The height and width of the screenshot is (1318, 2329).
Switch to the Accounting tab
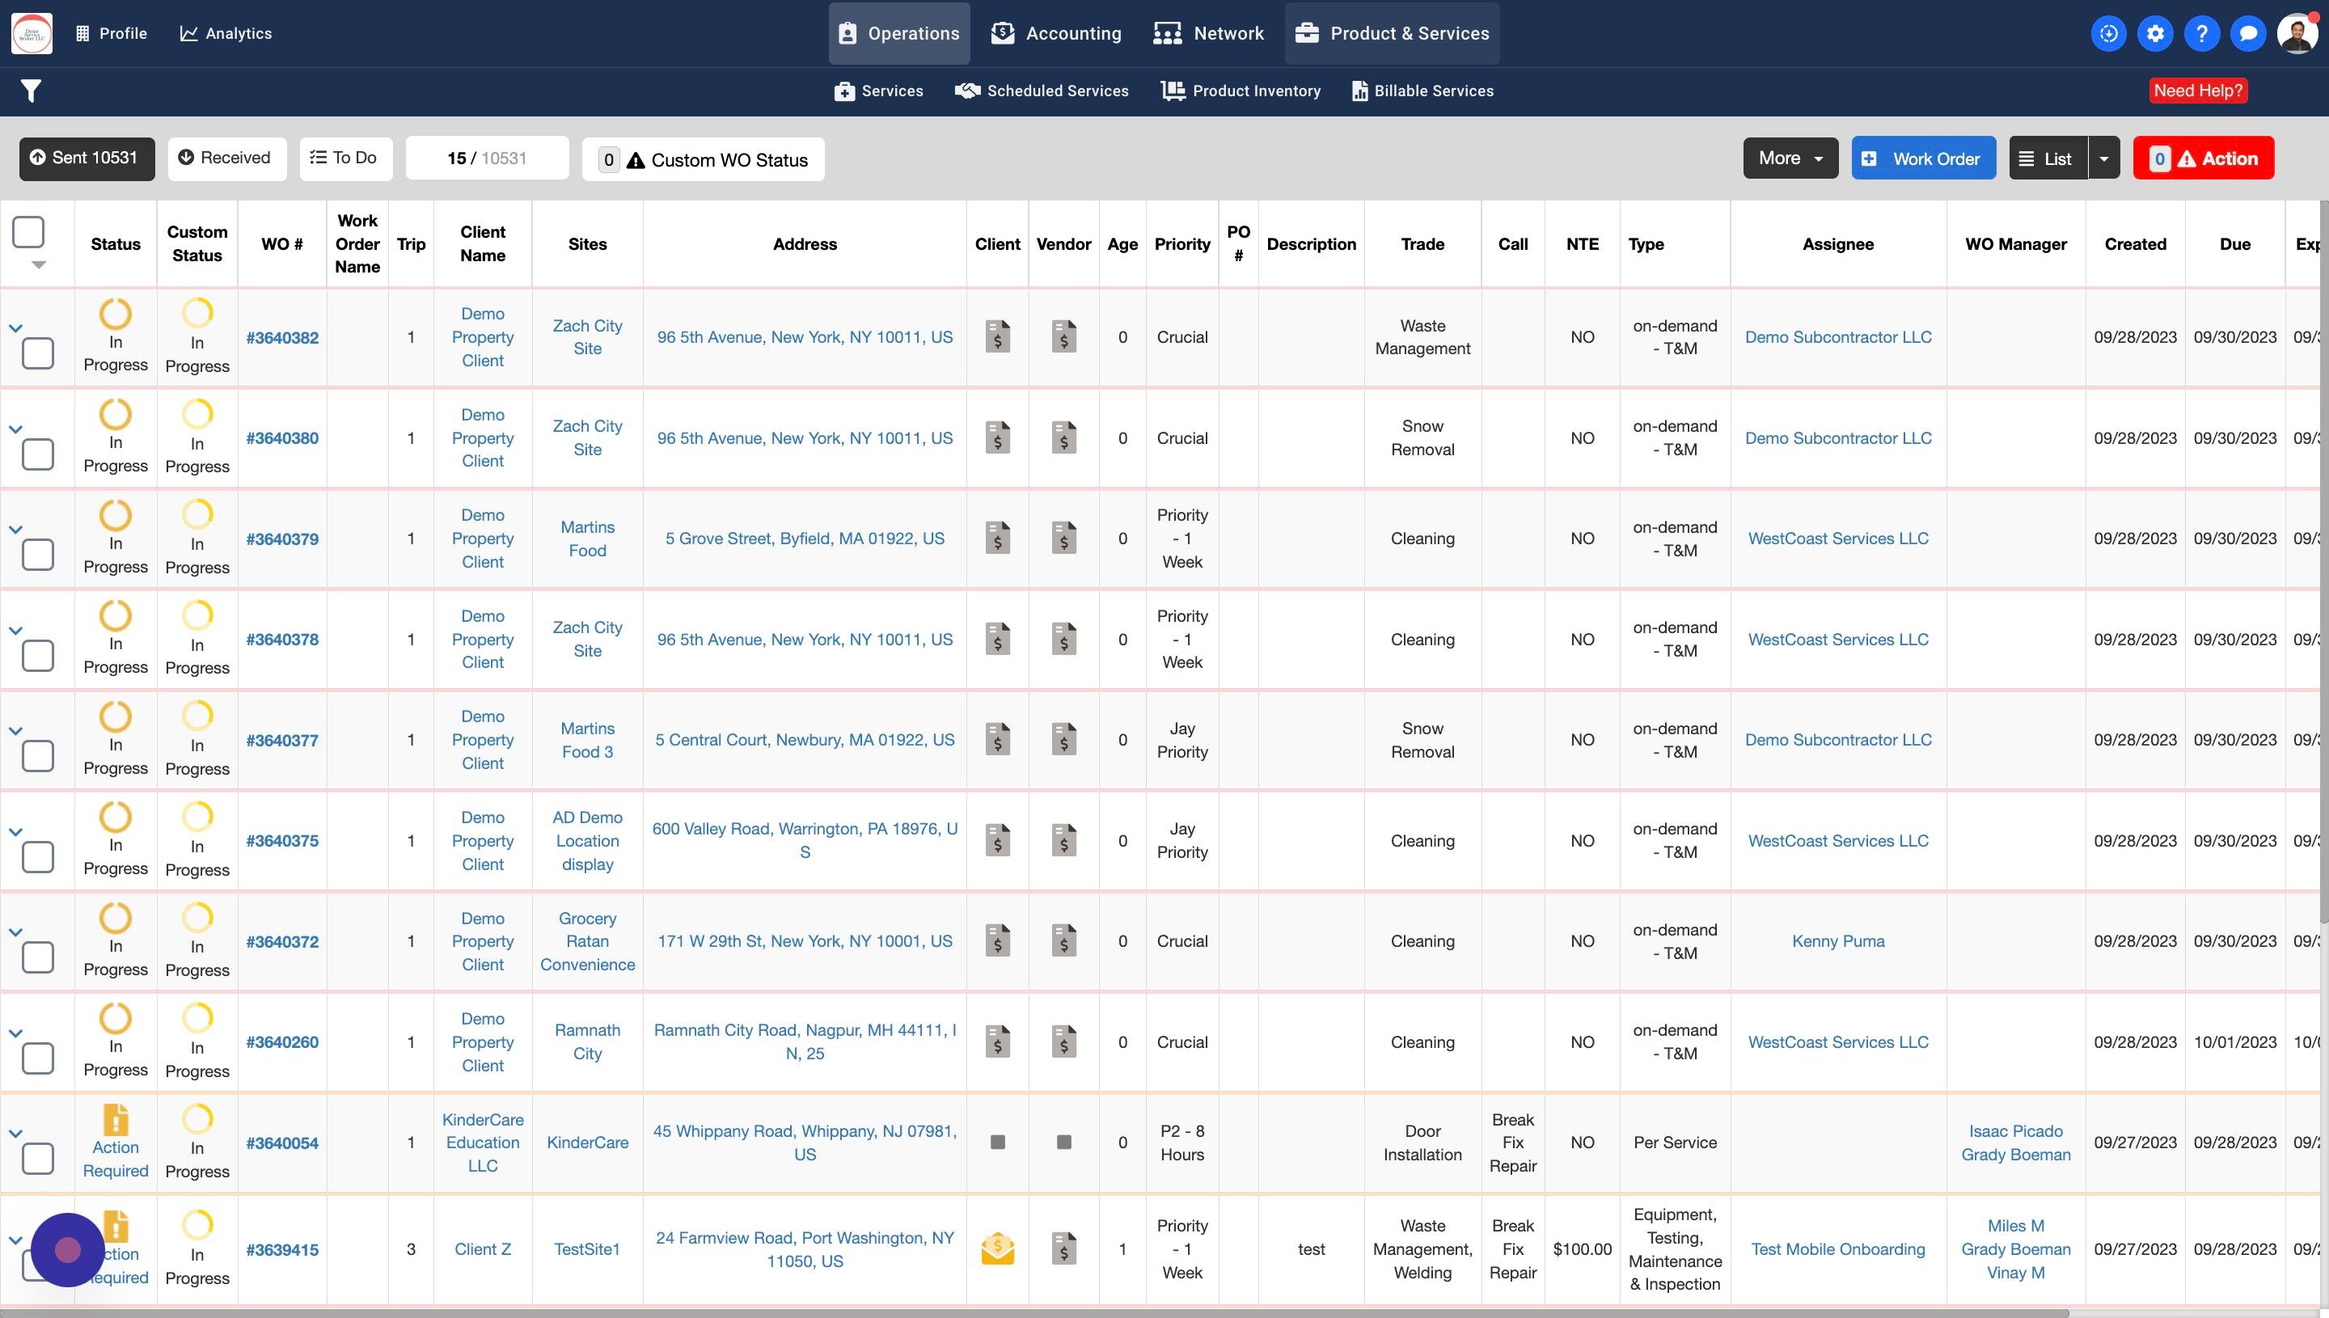coord(1055,33)
